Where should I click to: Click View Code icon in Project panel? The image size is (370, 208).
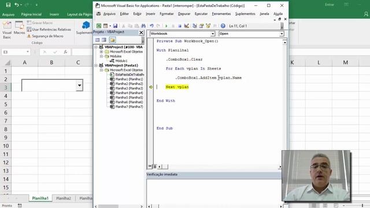click(98, 40)
